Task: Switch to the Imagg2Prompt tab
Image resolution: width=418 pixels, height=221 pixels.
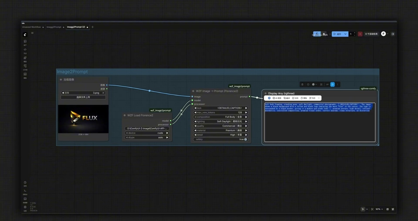Action: click(54, 27)
